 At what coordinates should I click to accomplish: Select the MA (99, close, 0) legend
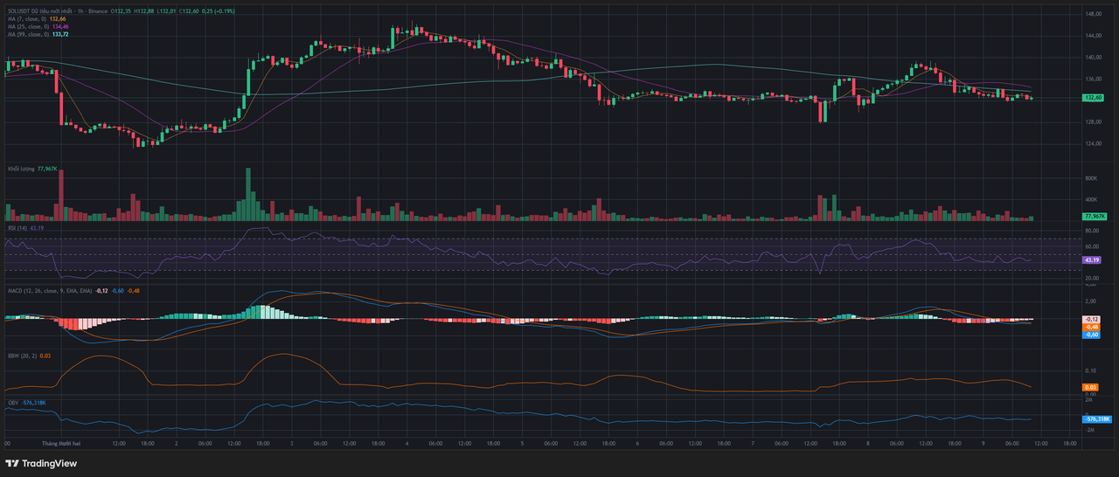coord(28,34)
